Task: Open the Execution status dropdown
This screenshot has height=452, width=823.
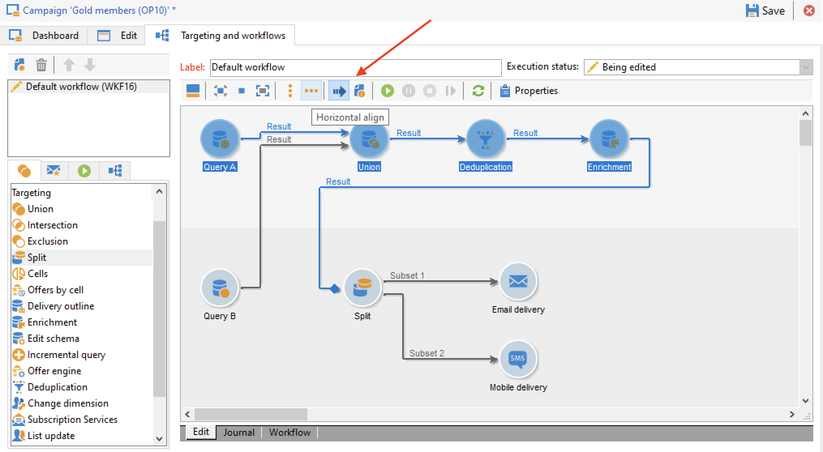Action: click(x=806, y=67)
